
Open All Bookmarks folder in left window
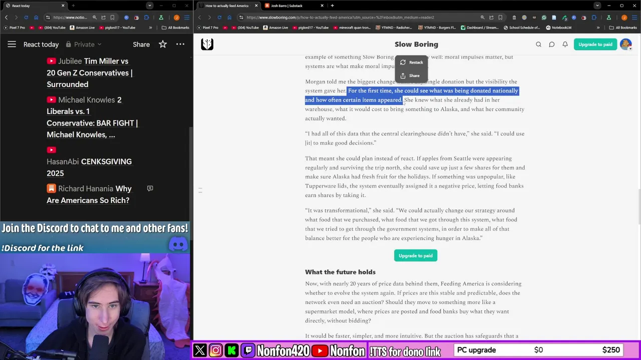click(x=175, y=27)
